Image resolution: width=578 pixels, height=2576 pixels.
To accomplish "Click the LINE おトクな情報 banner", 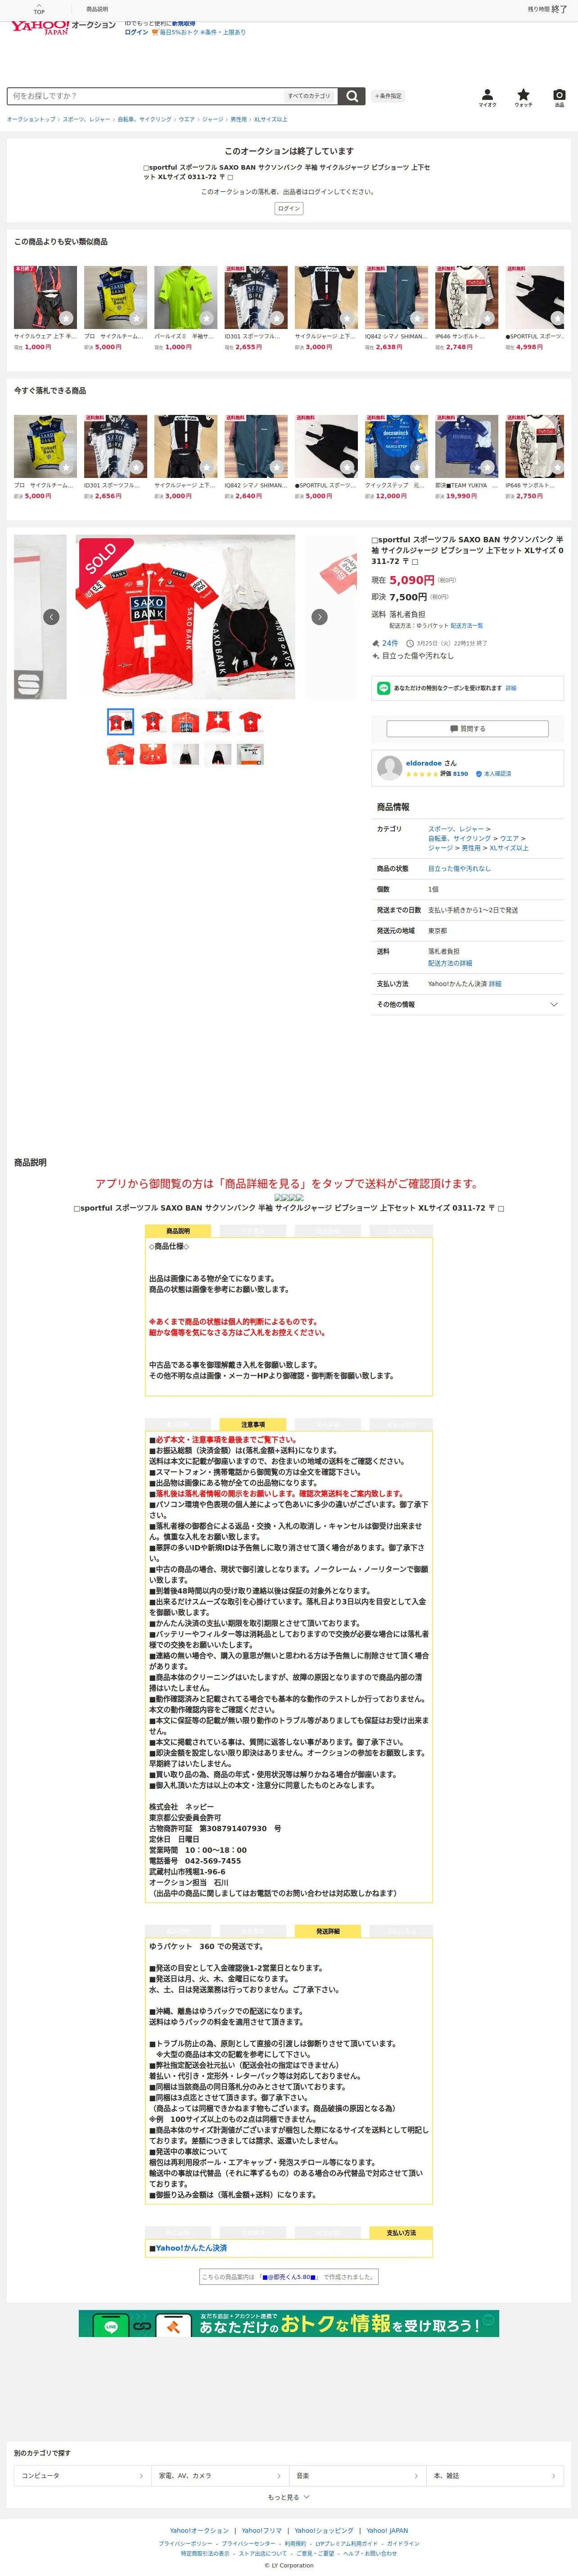I will coord(289,2323).
